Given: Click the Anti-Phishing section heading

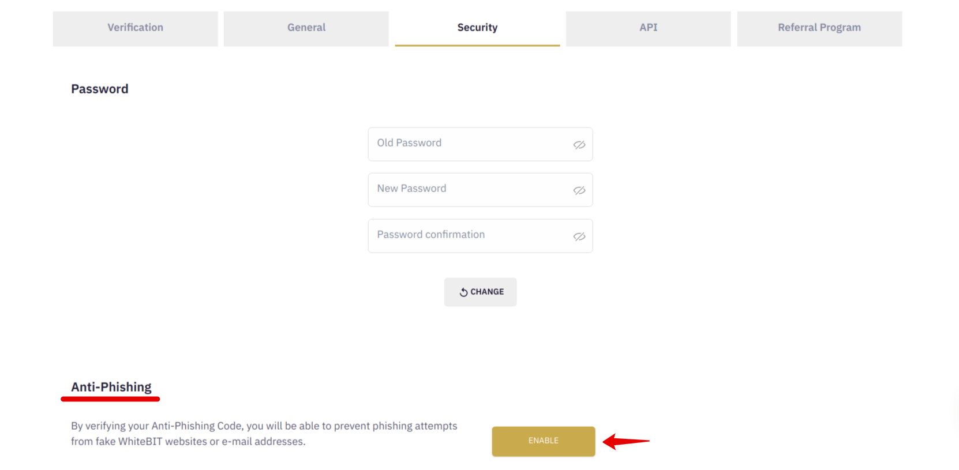Looking at the screenshot, I should click(111, 387).
